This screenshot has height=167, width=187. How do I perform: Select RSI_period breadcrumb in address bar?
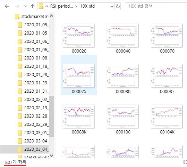[x=61, y=6]
